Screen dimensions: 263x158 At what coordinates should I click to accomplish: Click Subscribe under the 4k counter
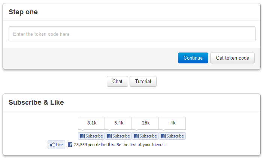[172, 136]
